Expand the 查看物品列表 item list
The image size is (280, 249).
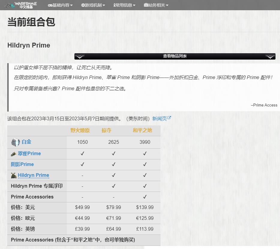click(x=175, y=56)
